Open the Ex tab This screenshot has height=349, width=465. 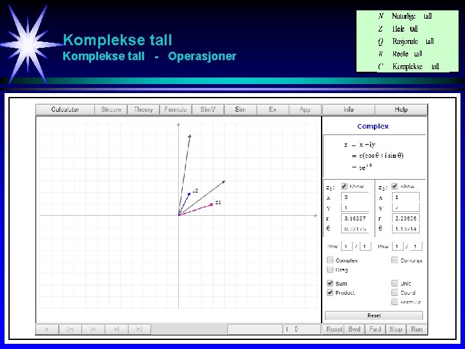[x=273, y=109]
